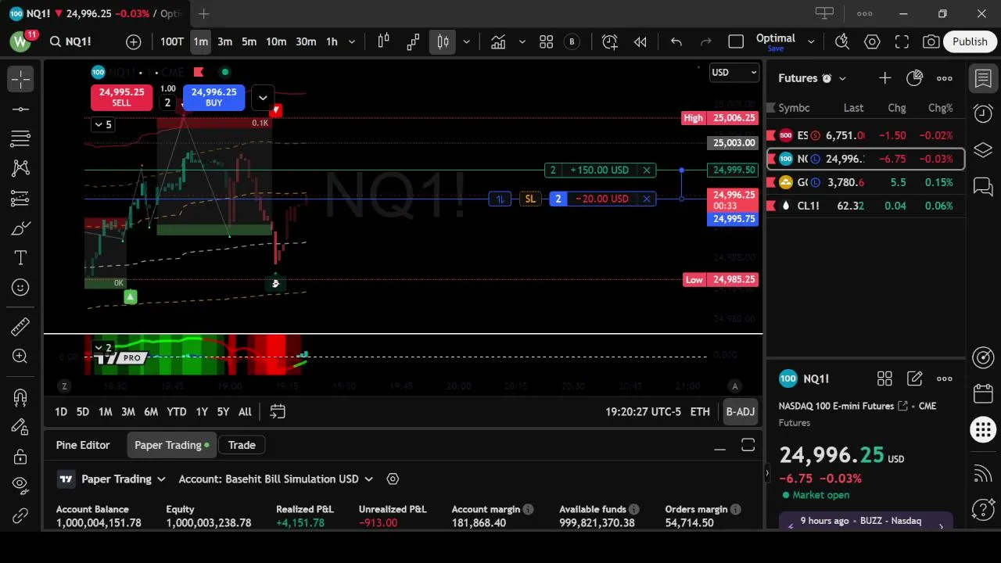The width and height of the screenshot is (1001, 563).
Task: Open the Indicators dialog
Action: (x=498, y=41)
